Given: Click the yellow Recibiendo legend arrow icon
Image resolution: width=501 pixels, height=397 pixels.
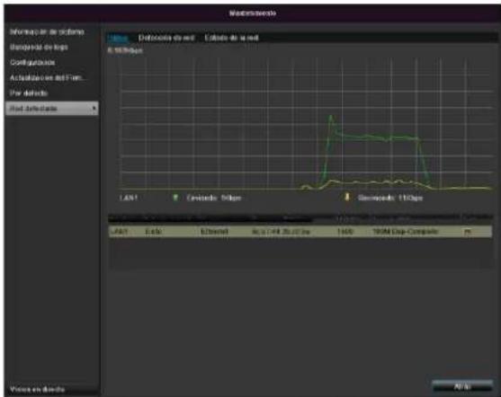Looking at the screenshot, I should 347,198.
